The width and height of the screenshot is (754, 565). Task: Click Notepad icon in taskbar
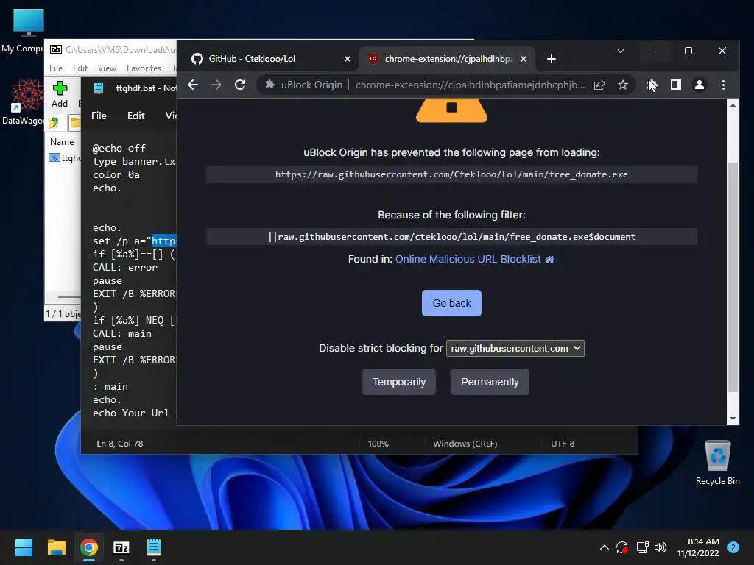coord(153,547)
